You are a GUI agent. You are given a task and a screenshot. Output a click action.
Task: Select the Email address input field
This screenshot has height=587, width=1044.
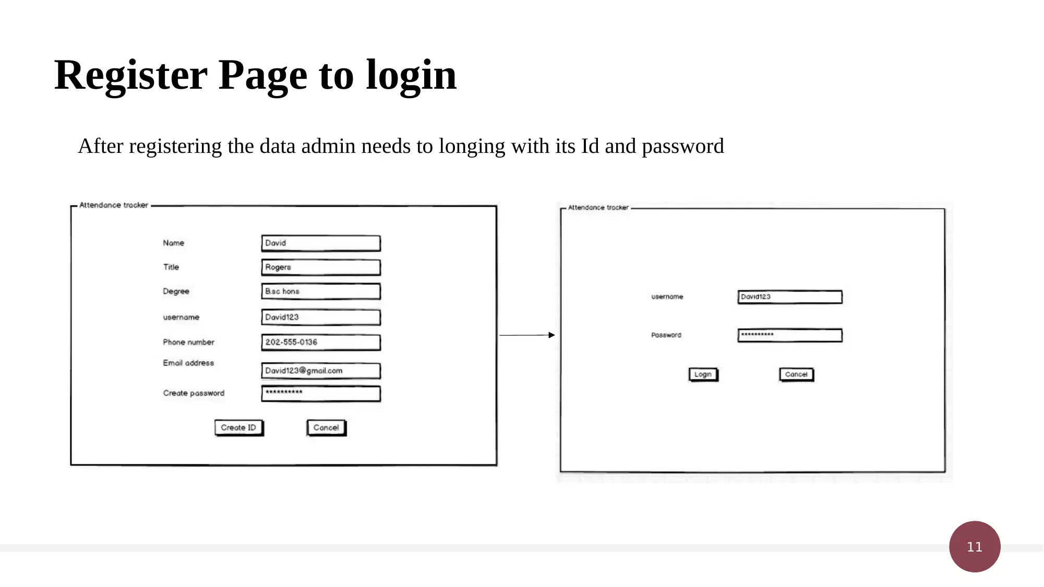[x=320, y=370]
